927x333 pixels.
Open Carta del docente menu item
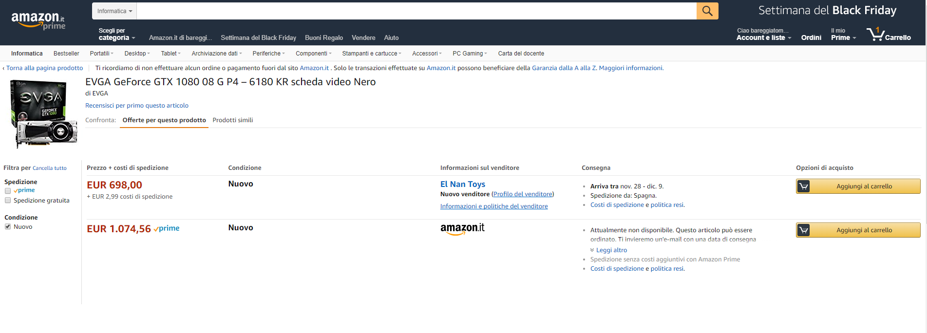coord(521,54)
